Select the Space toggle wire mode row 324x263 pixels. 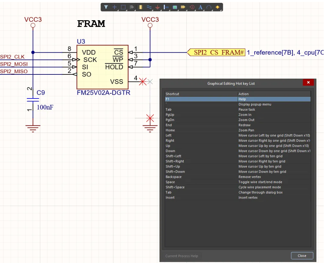pos(238,182)
